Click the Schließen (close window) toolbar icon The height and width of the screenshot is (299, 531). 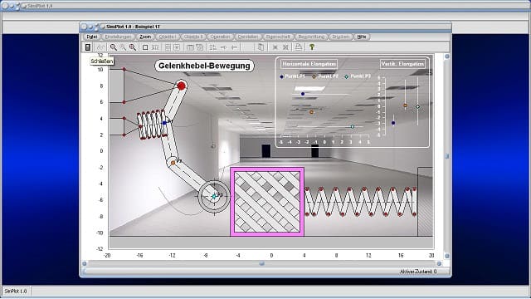click(88, 47)
